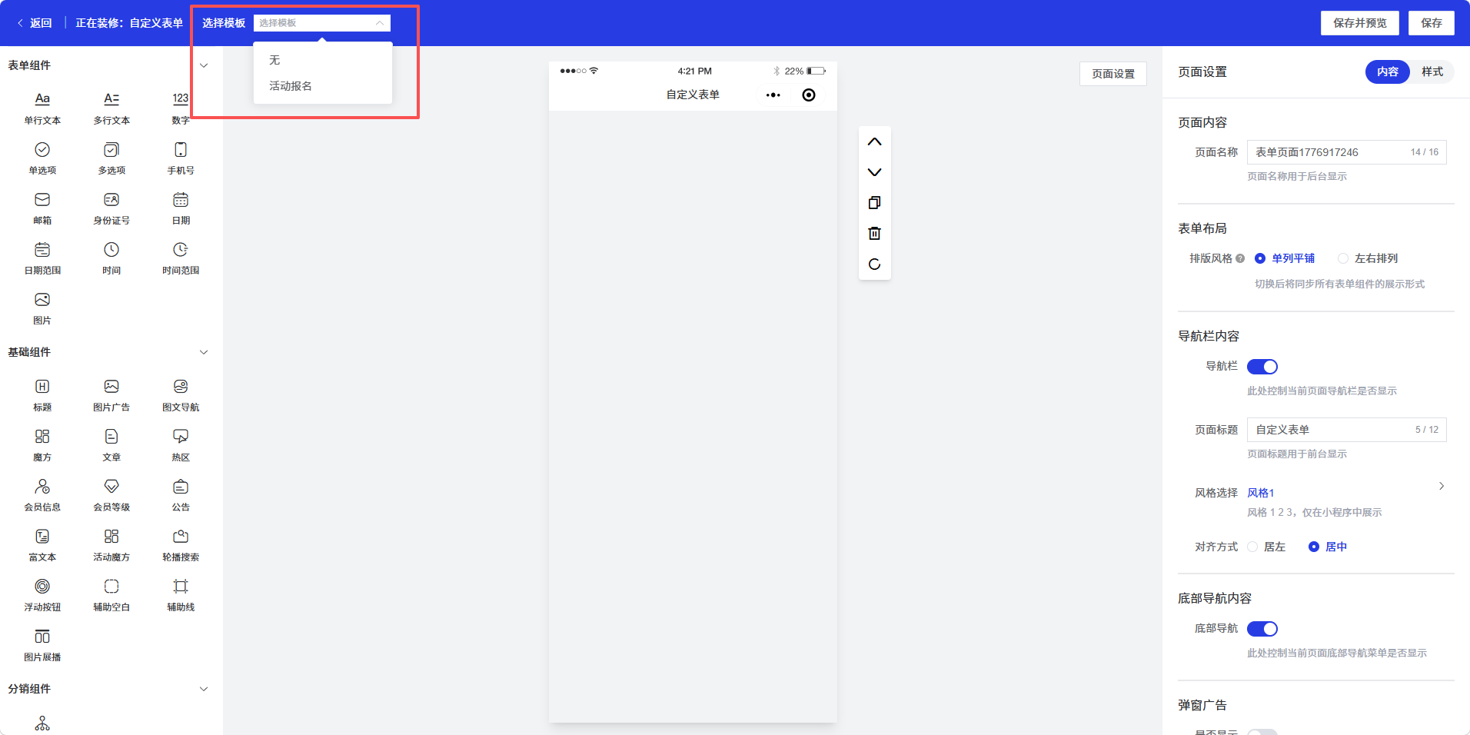Add the 浮动按钮 floating button component
This screenshot has width=1470, height=735.
(x=42, y=595)
